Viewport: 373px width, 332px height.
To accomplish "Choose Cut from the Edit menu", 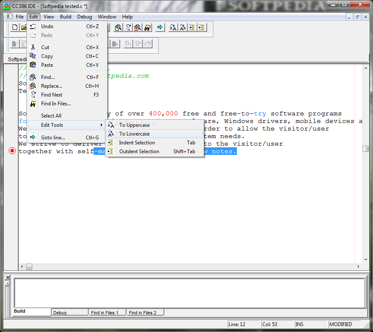I will click(67, 47).
